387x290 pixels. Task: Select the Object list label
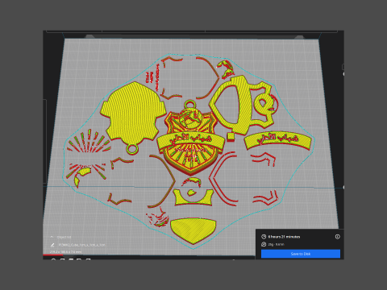(x=64, y=238)
